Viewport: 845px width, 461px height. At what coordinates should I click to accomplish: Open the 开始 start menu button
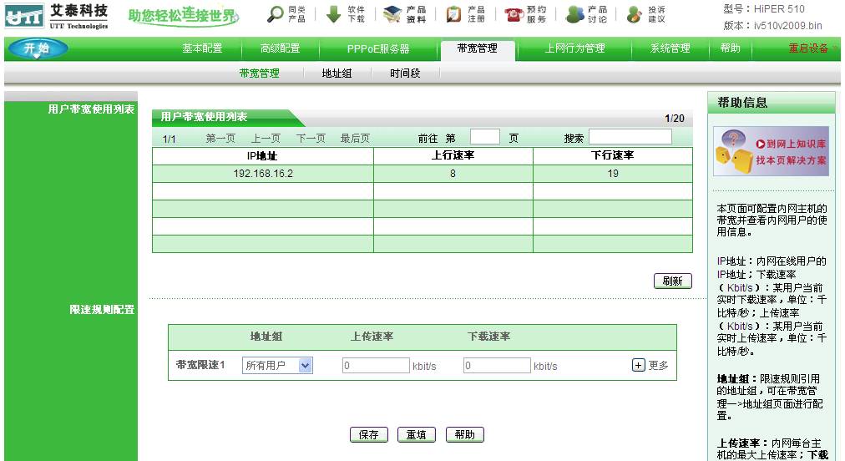[x=38, y=48]
